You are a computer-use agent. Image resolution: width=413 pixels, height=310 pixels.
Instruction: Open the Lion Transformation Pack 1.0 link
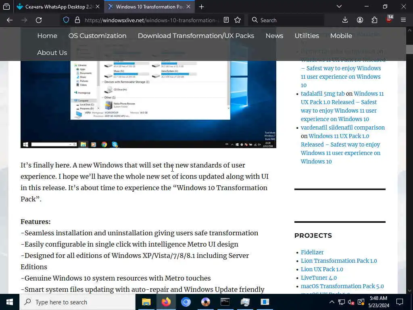(x=339, y=261)
